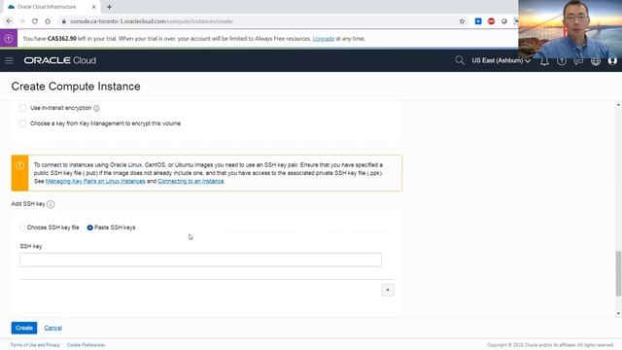The height and width of the screenshot is (350, 622).
Task: Open Cookie Preferences link
Action: tap(86, 345)
